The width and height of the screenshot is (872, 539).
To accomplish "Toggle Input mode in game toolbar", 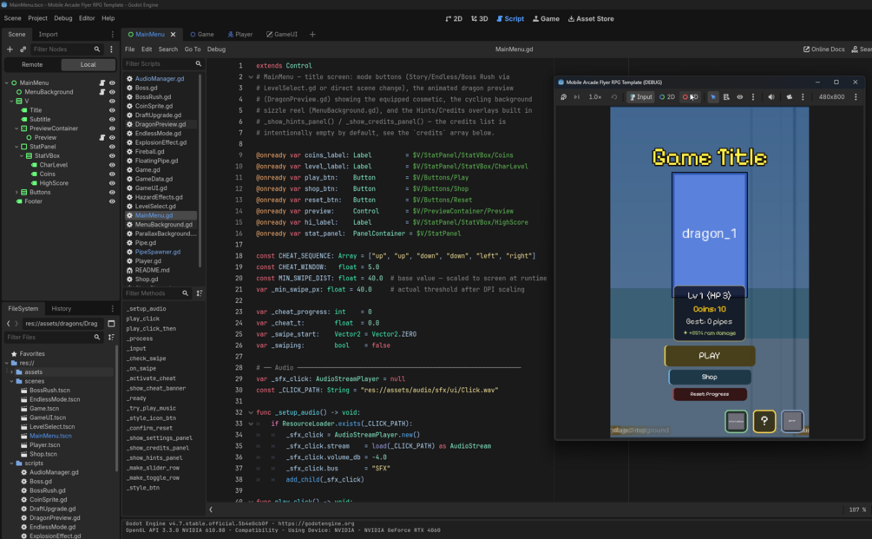I will (640, 97).
